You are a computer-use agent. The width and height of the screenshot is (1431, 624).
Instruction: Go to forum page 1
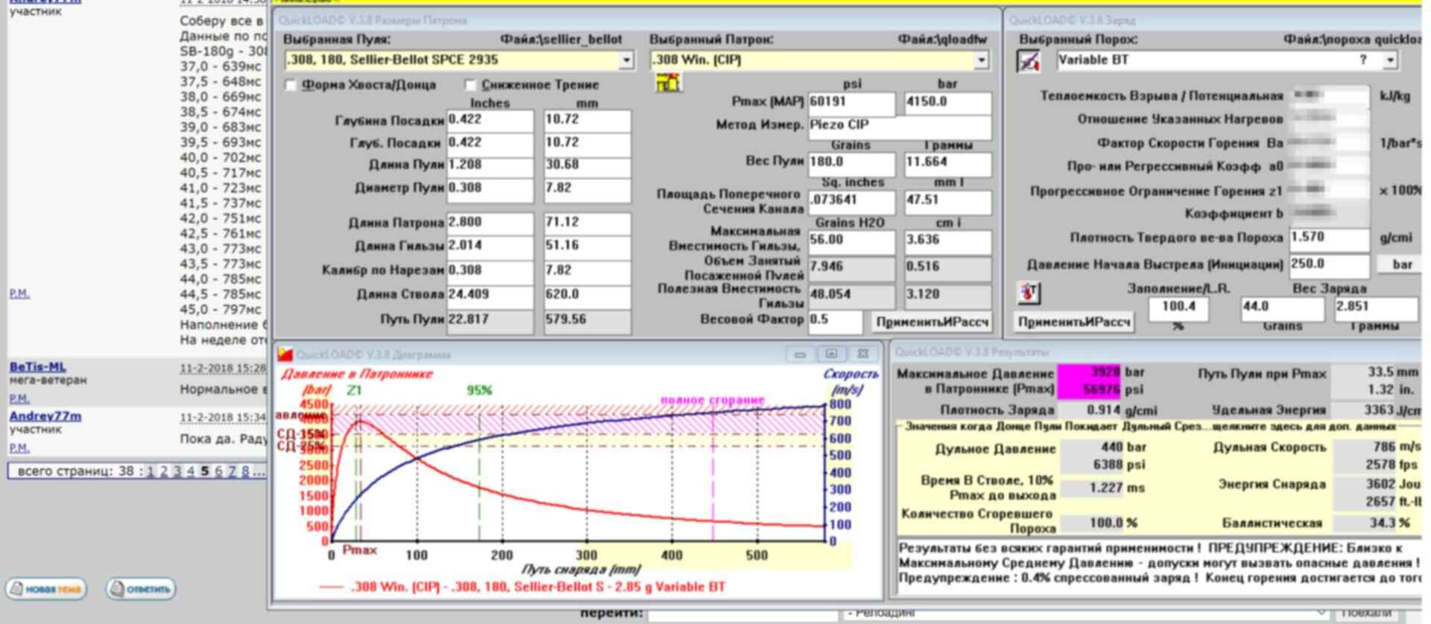coord(151,471)
